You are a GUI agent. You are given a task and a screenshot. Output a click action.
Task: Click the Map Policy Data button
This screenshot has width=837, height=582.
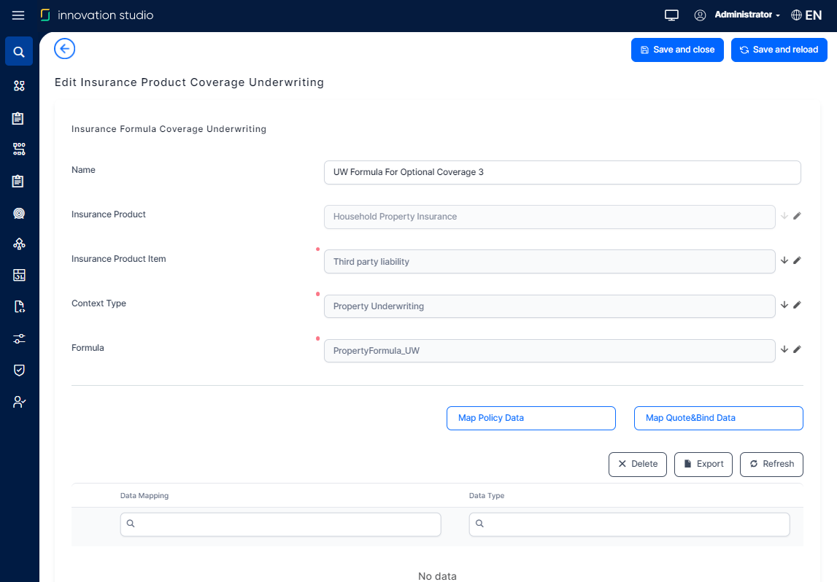tap(531, 418)
